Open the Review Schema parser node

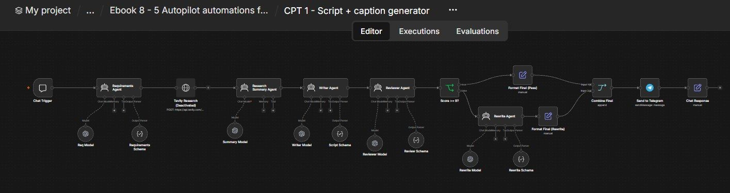[x=417, y=139]
